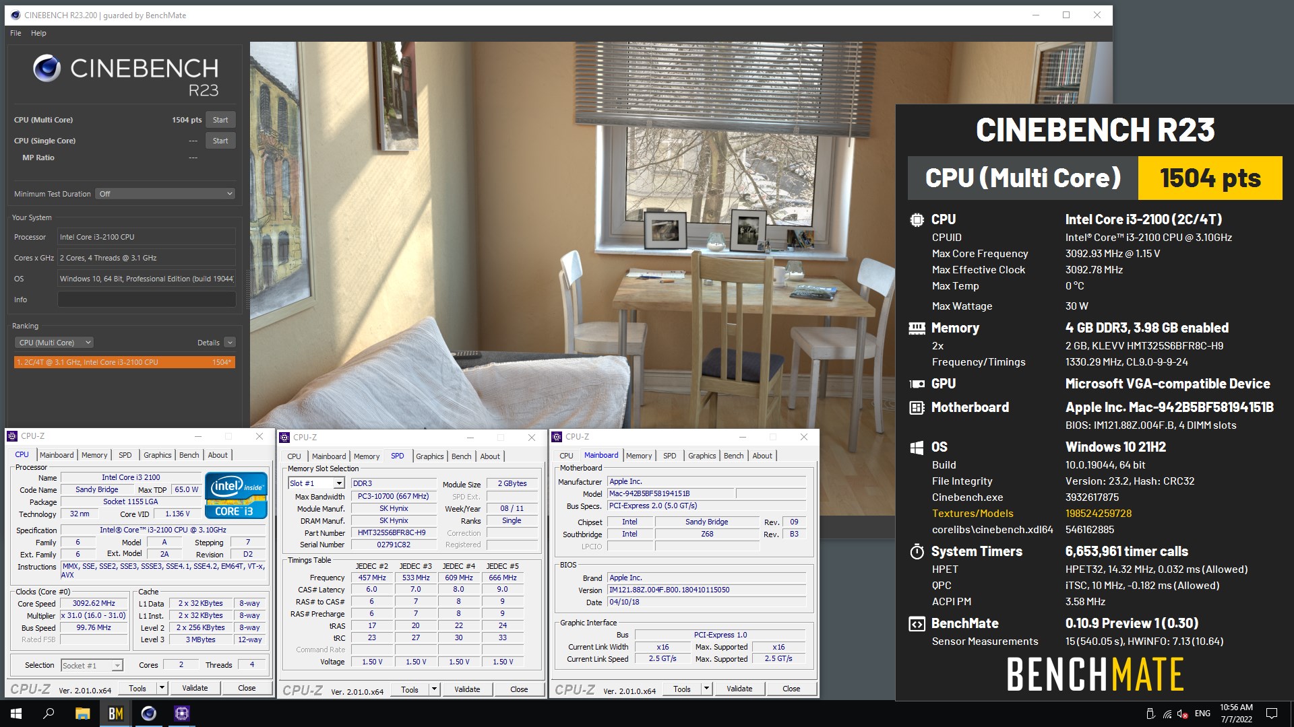Viewport: 1294px width, 727px height.
Task: Click BenchMate OS Windows icon
Action: point(917,447)
